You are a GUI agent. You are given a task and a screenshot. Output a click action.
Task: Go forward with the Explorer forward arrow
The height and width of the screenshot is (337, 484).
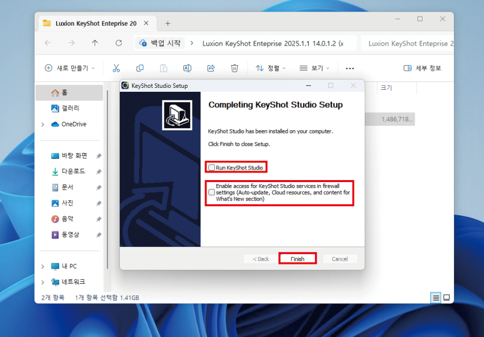[71, 43]
